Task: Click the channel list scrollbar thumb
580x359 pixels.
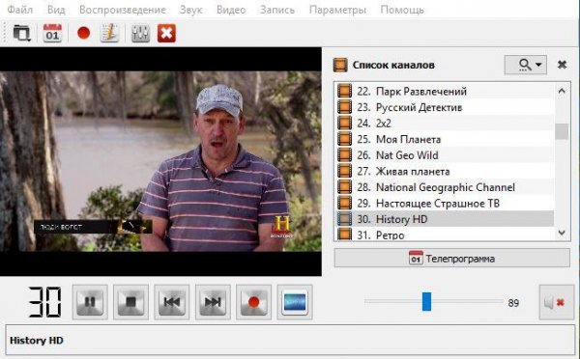Action: tap(562, 131)
